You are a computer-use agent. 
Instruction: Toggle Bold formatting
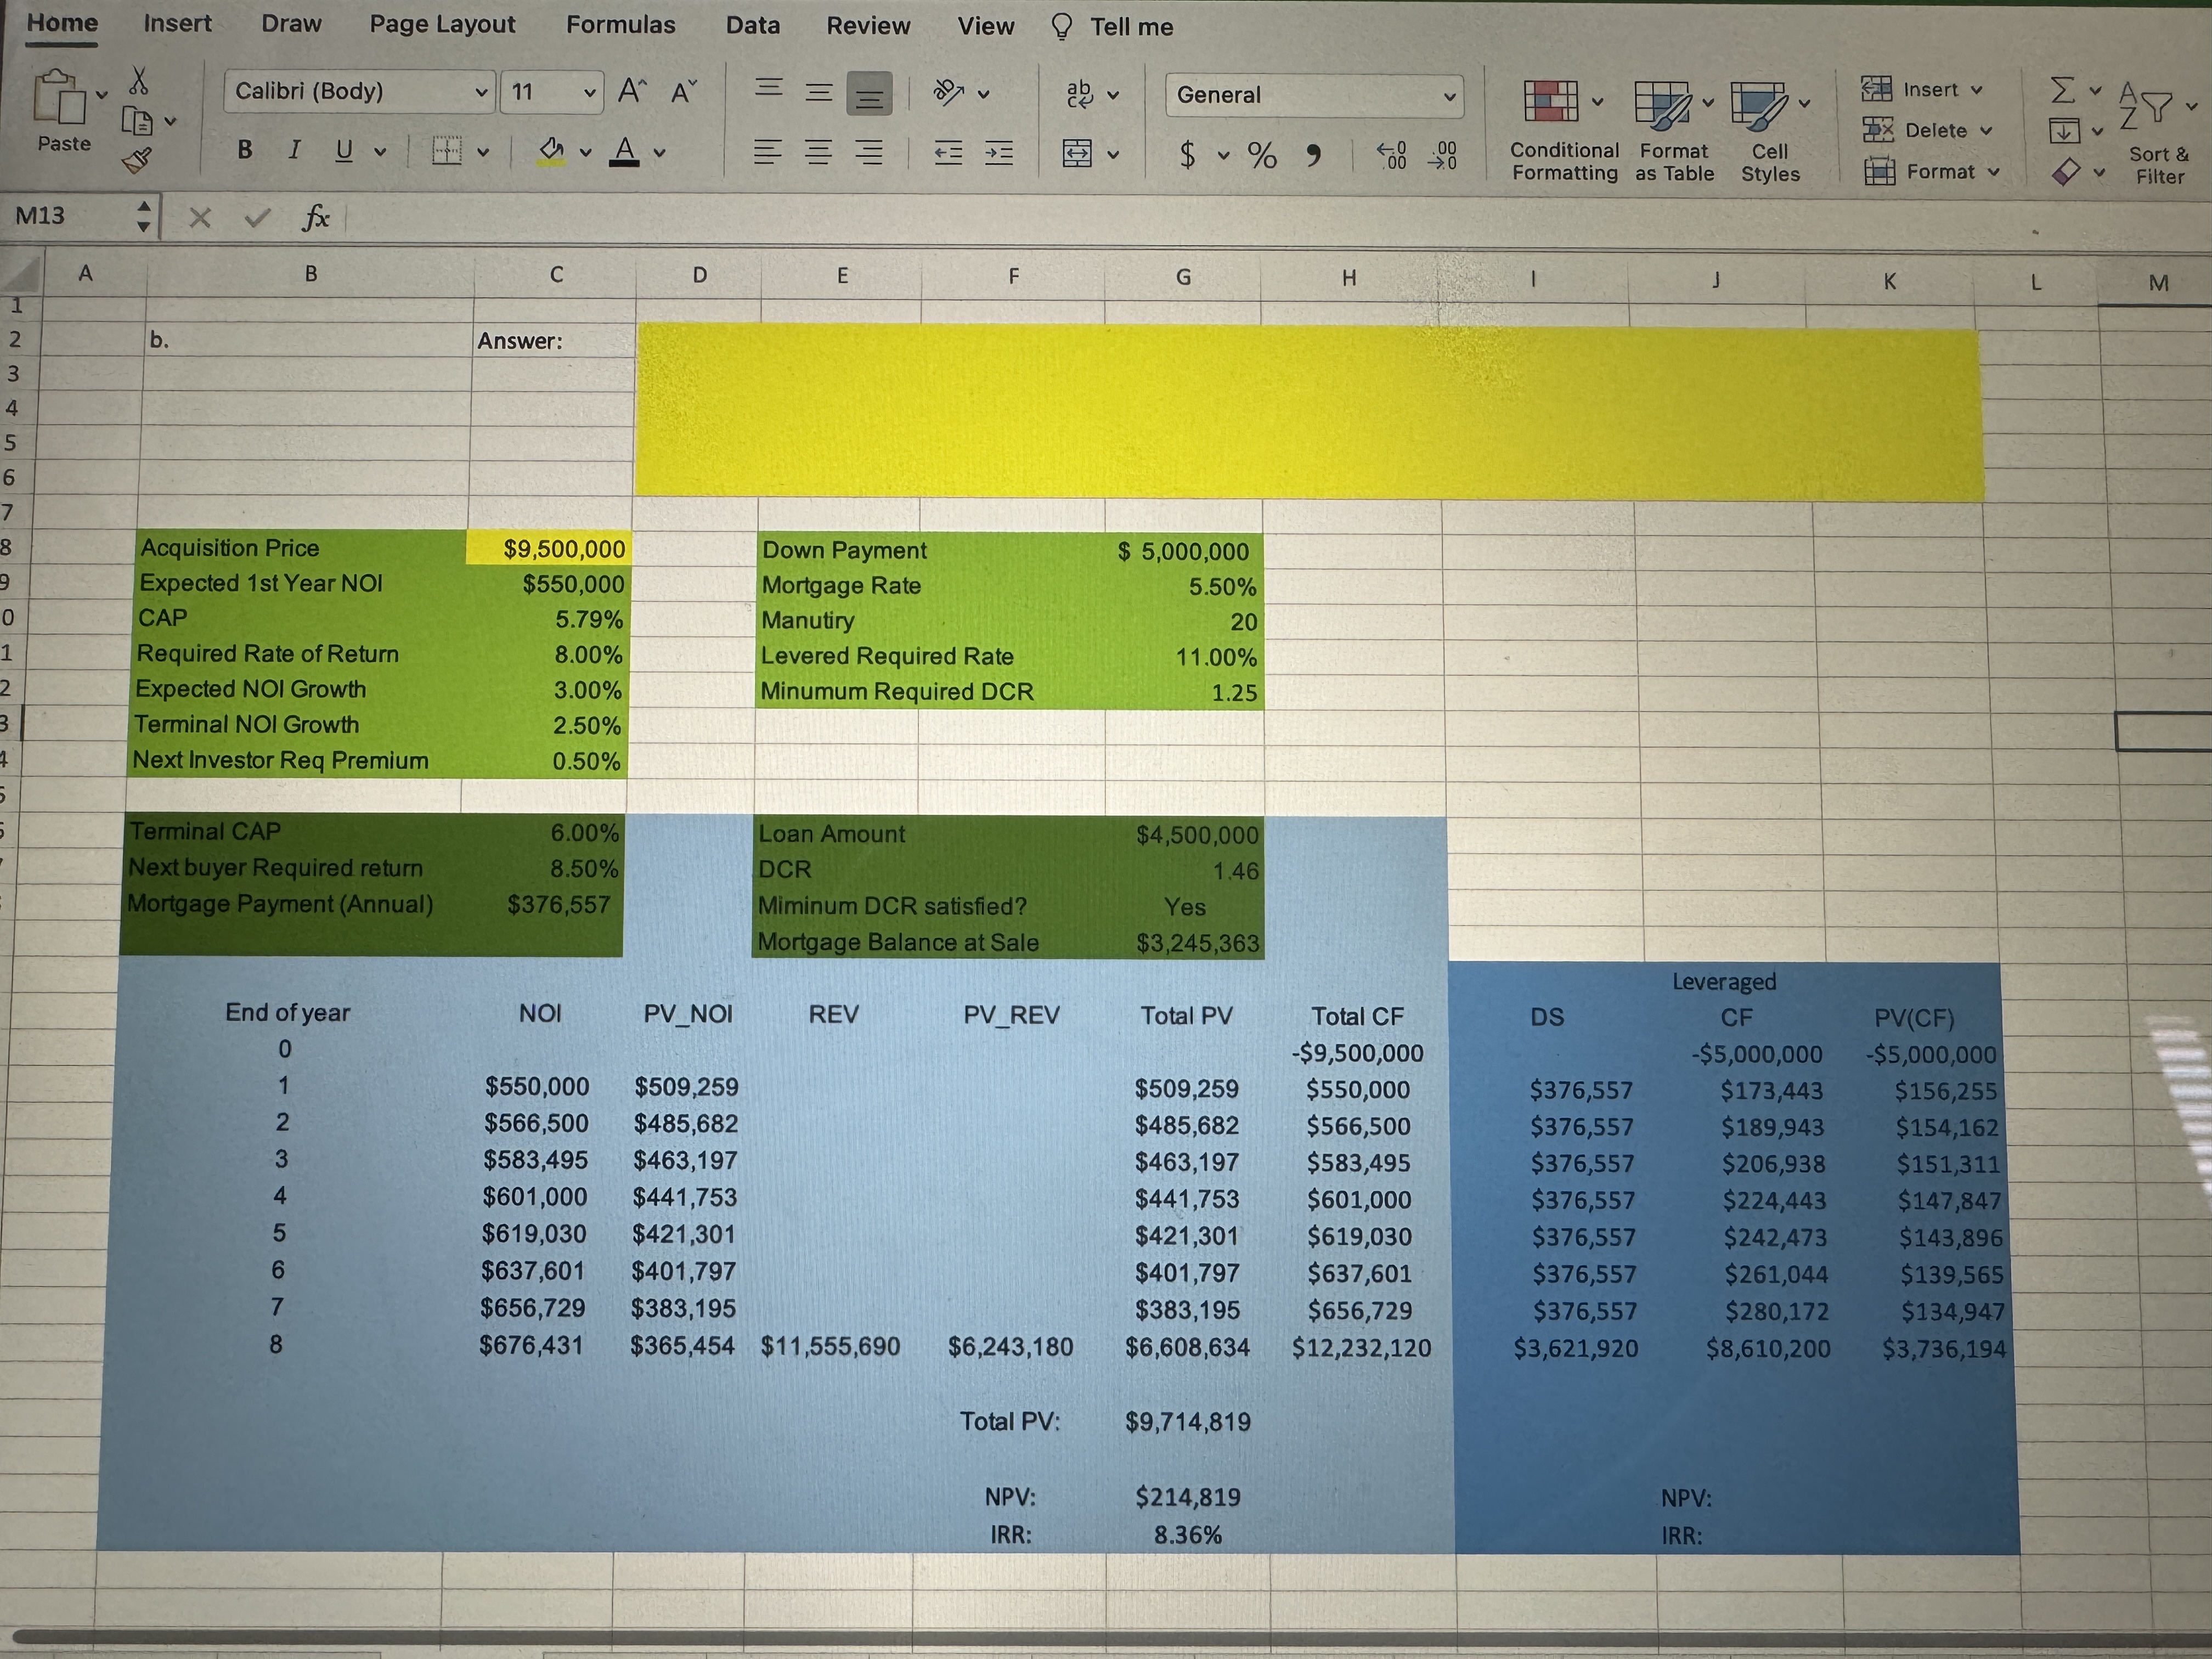(x=245, y=150)
